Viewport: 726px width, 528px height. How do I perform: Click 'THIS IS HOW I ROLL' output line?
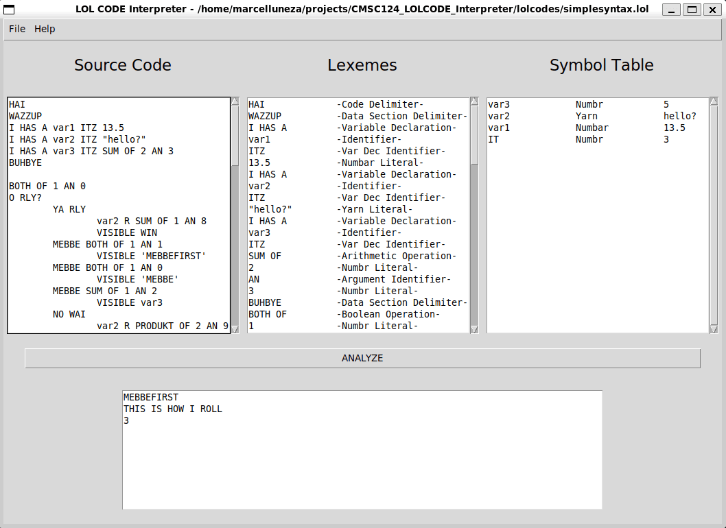click(173, 409)
